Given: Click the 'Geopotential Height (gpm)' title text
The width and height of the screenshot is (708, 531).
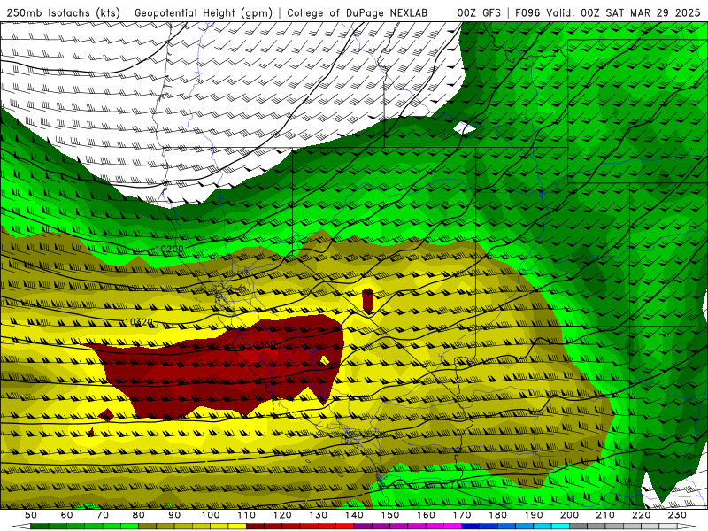Looking at the screenshot, I should (x=204, y=12).
